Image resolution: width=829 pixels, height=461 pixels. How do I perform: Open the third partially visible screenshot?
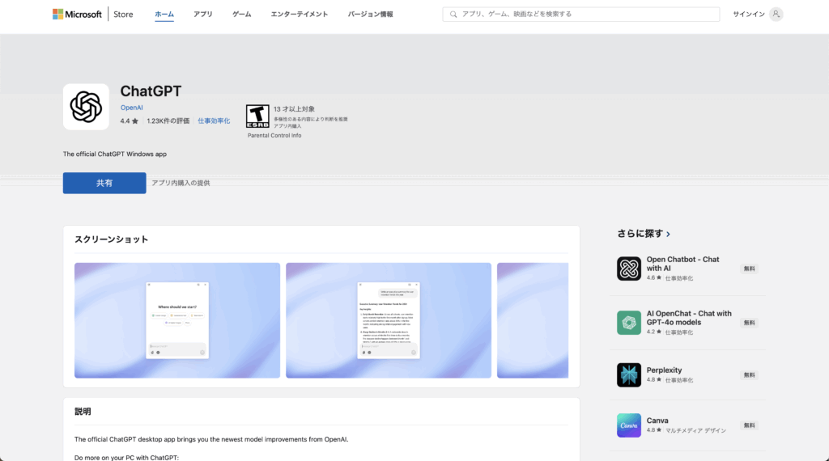pyautogui.click(x=533, y=320)
